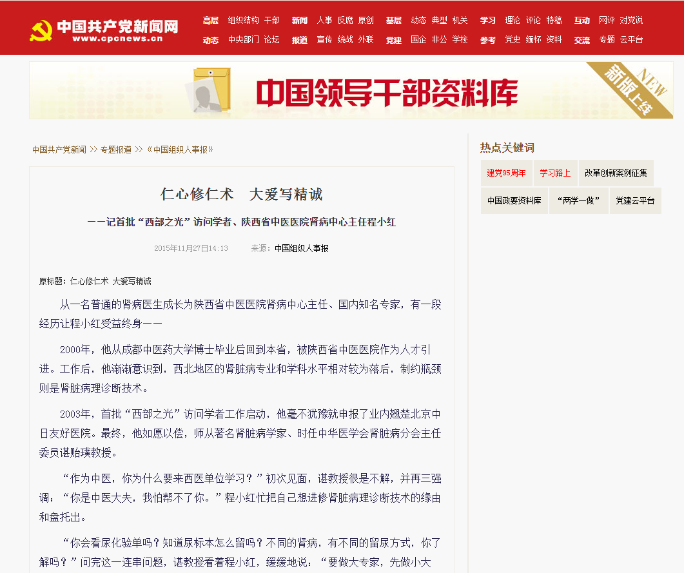This screenshot has height=573, width=684.
Task: Open the 学校 nav link
Action: click(460, 40)
